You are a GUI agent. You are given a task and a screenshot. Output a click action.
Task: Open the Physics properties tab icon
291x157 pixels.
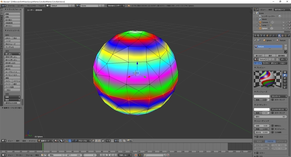click(289, 35)
